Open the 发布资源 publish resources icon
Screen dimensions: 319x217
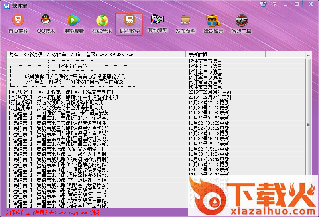tap(186, 23)
